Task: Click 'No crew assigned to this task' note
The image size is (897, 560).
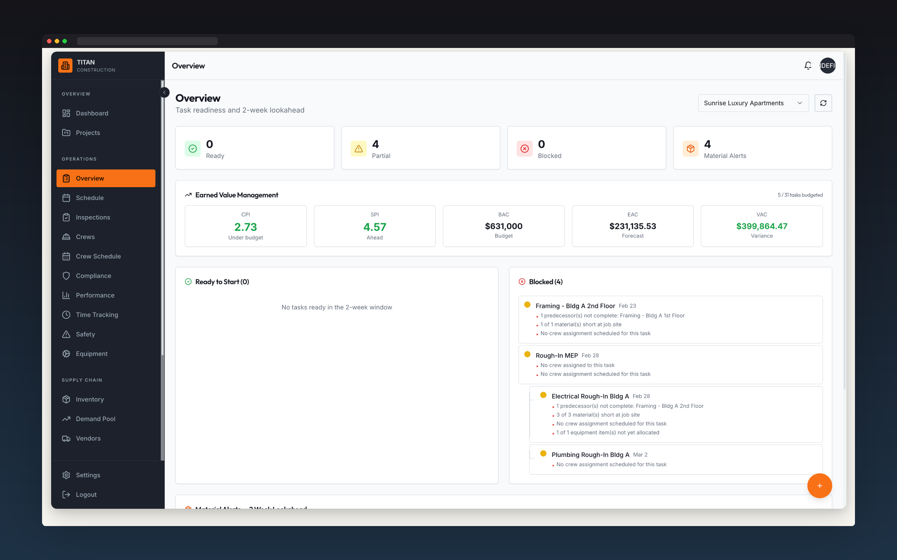Action: click(577, 365)
